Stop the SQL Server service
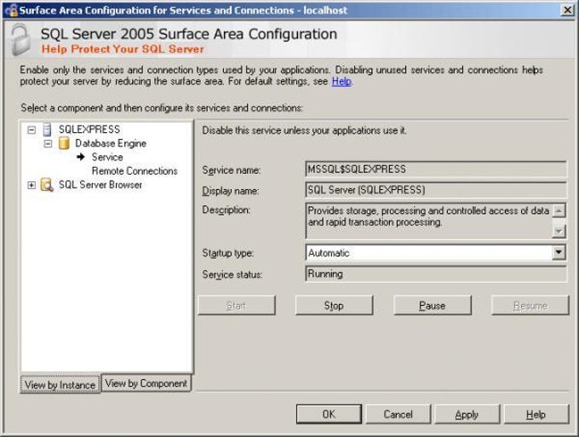Screen dimensions: 579x437 (x=334, y=305)
